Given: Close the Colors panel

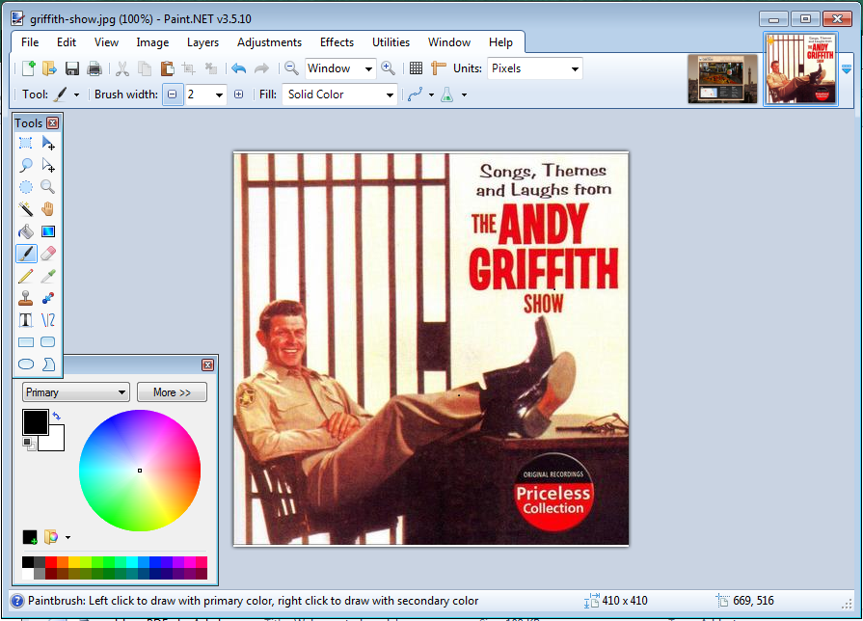Looking at the screenshot, I should [x=207, y=365].
